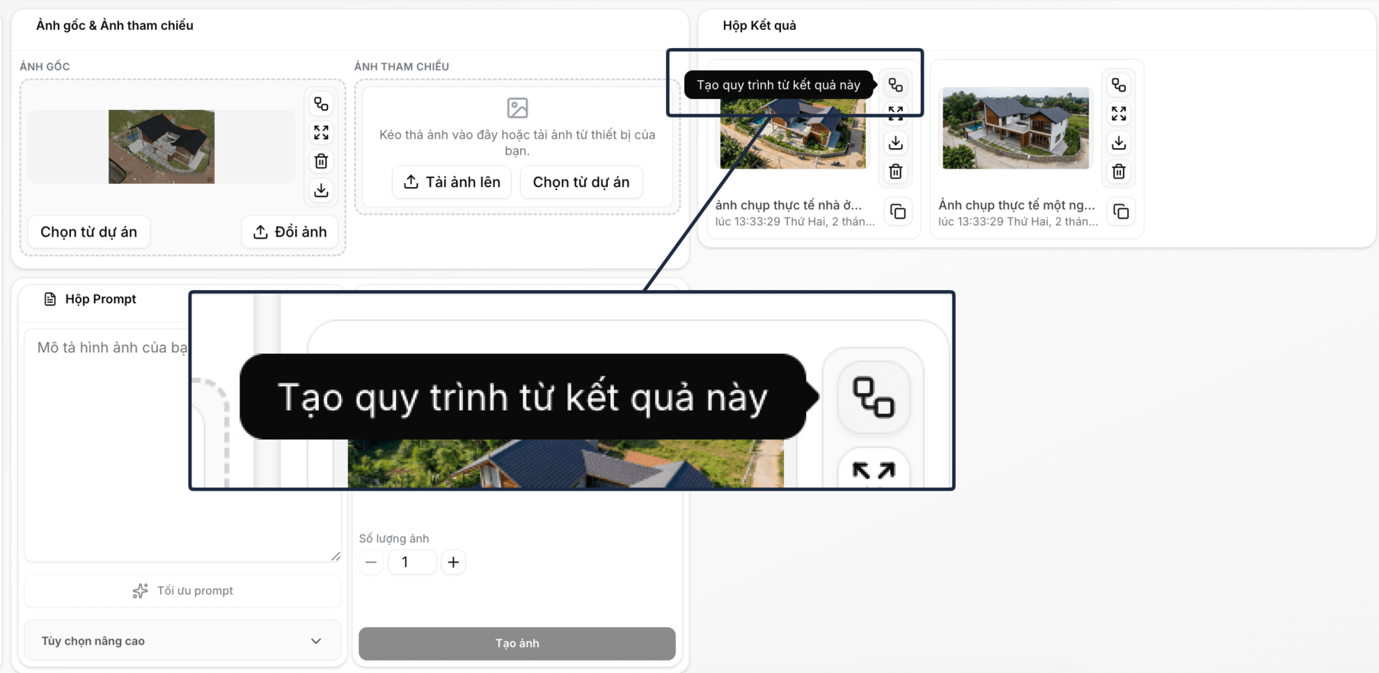Click the Tối ưu prompt button
This screenshot has width=1379, height=673.
(x=182, y=591)
